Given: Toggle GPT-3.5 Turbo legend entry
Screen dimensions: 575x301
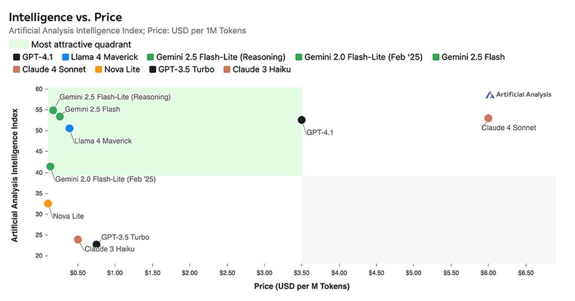Looking at the screenshot, I should [x=181, y=69].
